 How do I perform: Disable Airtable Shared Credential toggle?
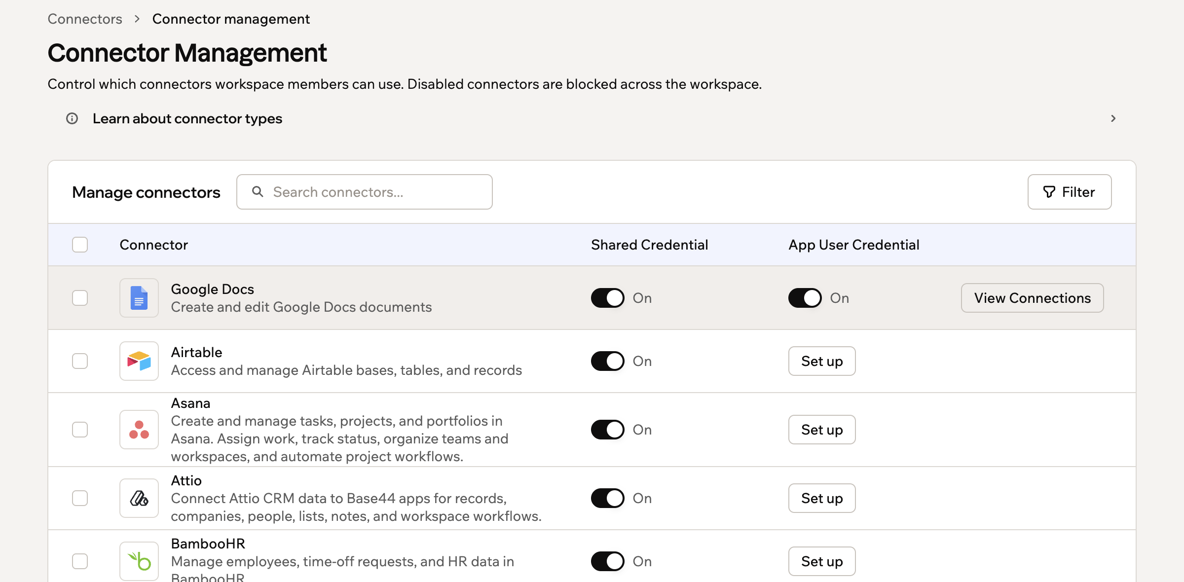click(x=608, y=361)
